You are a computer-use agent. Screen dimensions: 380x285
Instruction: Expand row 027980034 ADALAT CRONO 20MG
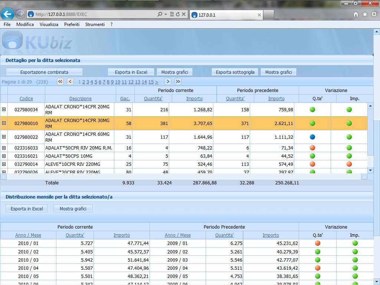(4, 109)
